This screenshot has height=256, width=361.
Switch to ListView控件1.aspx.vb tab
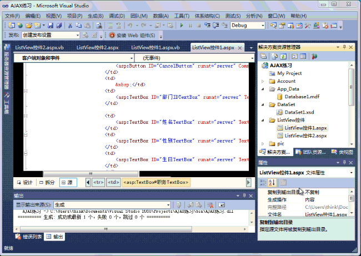pyautogui.click(x=156, y=48)
